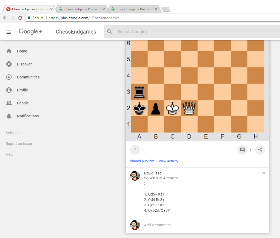Open Settings in the sidebar
The image size is (280, 238).
(12, 133)
